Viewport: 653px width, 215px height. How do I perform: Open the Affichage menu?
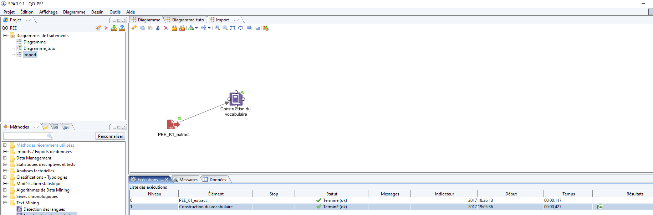click(x=48, y=12)
